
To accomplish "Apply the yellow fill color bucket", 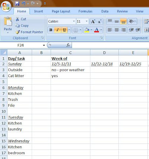I will pyautogui.click(x=87, y=30).
